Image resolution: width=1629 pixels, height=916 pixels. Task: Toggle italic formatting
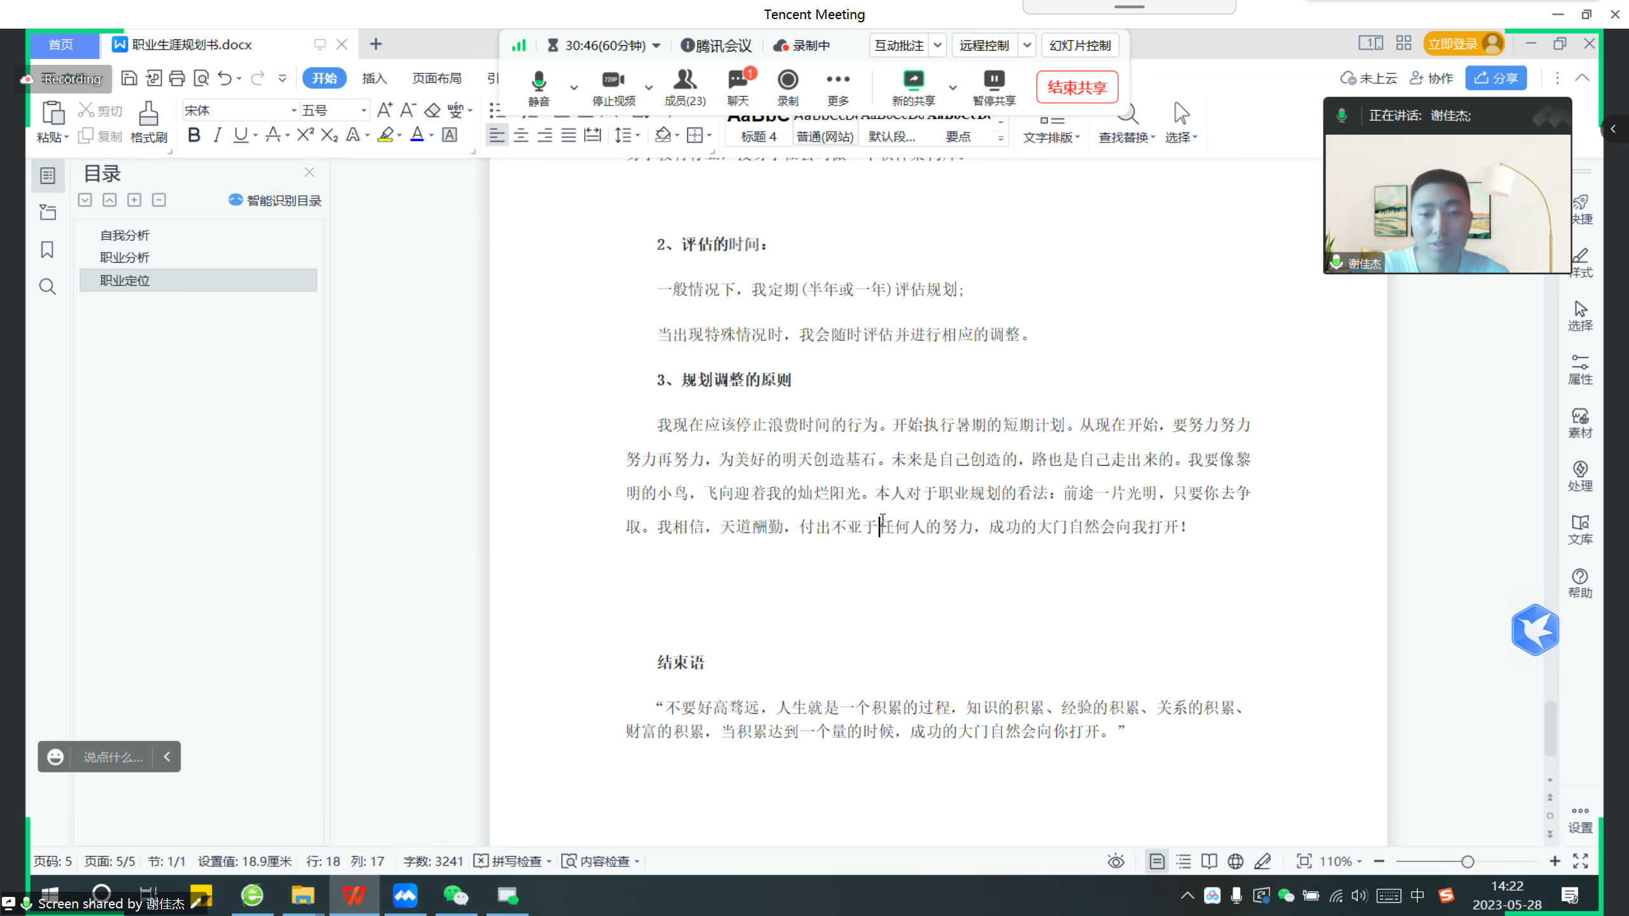217,135
